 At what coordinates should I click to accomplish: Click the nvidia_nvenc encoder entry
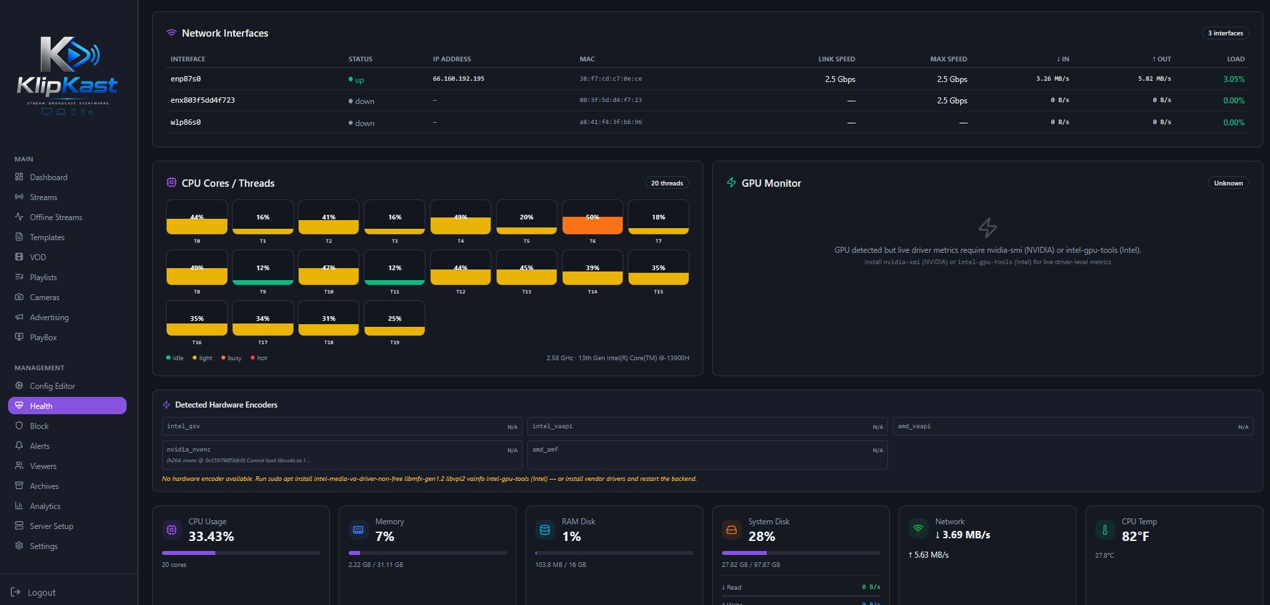pyautogui.click(x=343, y=455)
